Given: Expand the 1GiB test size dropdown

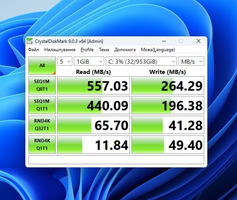Looking at the screenshot, I should (x=89, y=61).
